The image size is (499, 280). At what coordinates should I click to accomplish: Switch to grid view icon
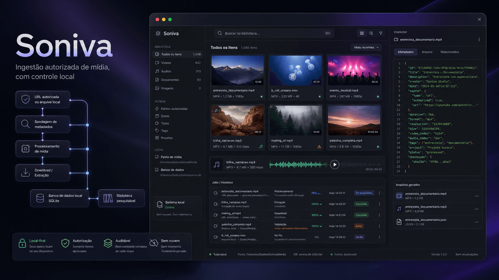click(362, 33)
